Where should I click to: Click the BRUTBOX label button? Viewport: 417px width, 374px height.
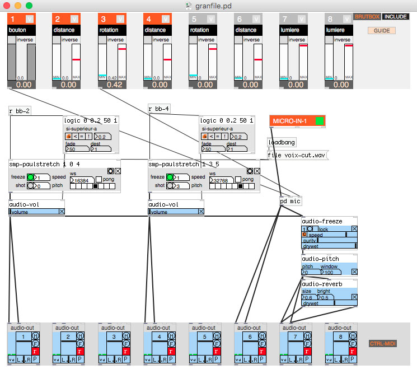(367, 16)
